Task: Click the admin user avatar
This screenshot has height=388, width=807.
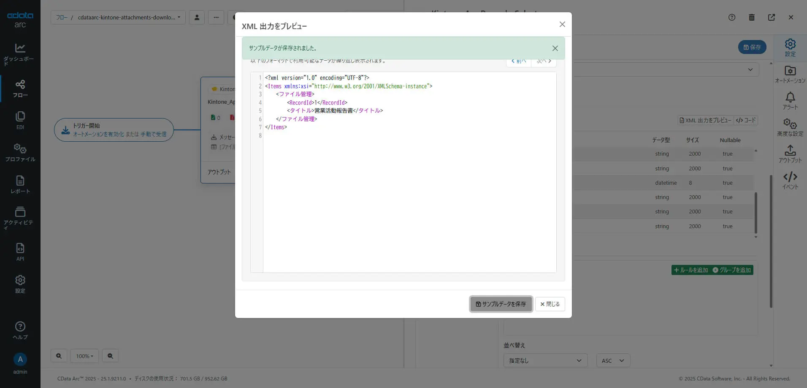Action: (x=20, y=359)
